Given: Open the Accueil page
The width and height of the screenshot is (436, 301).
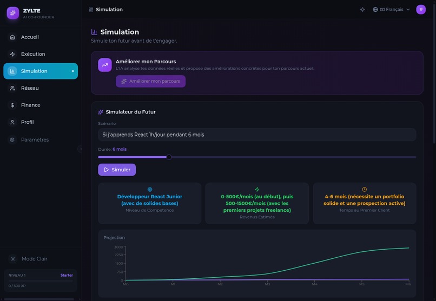Looking at the screenshot, I should [41, 37].
